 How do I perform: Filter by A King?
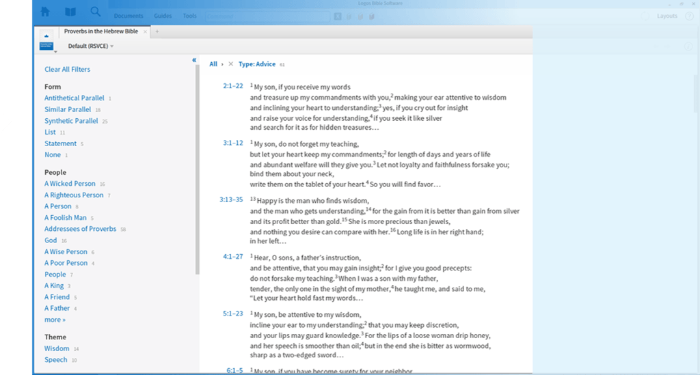click(x=54, y=286)
